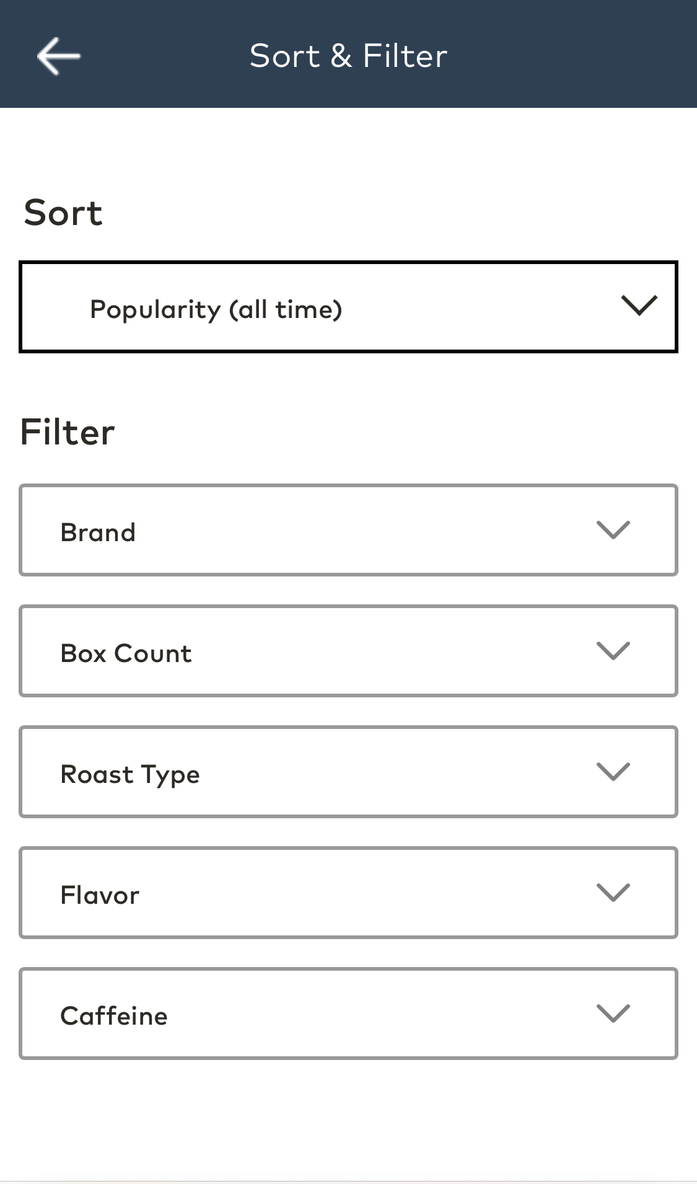The width and height of the screenshot is (697, 1184).
Task: Click the Popularity (all time) text
Action: coord(215,307)
